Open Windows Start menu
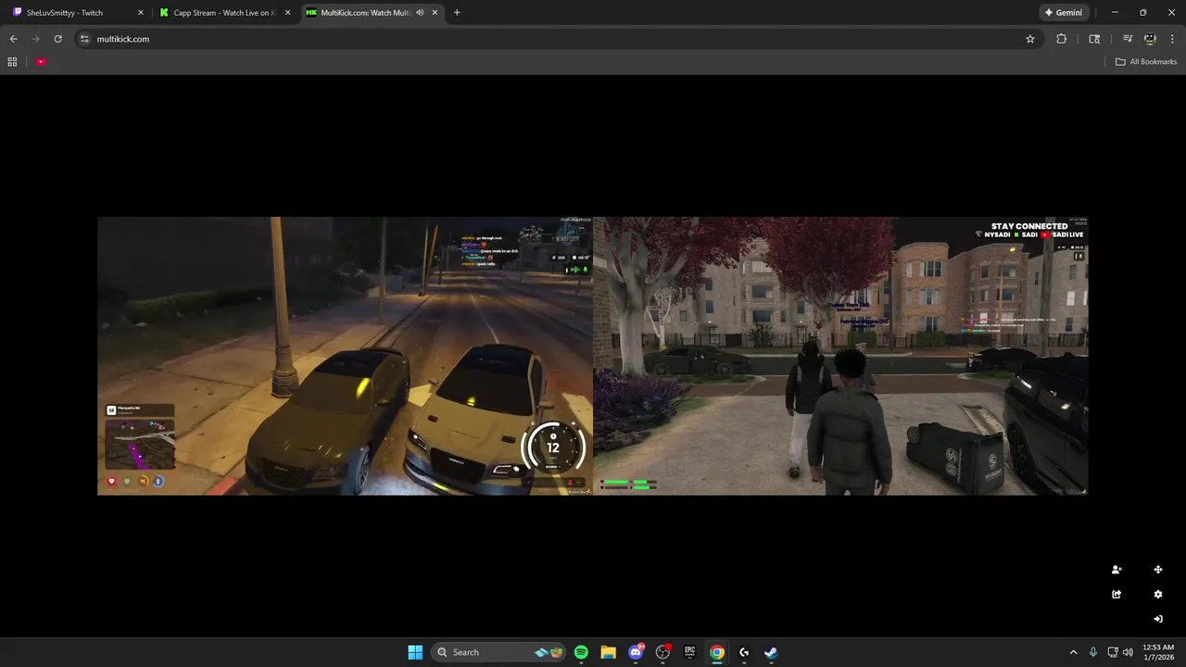The height and width of the screenshot is (667, 1186). pyautogui.click(x=415, y=652)
